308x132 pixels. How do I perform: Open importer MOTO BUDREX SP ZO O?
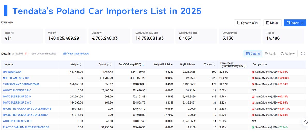pyautogui.click(x=17, y=97)
